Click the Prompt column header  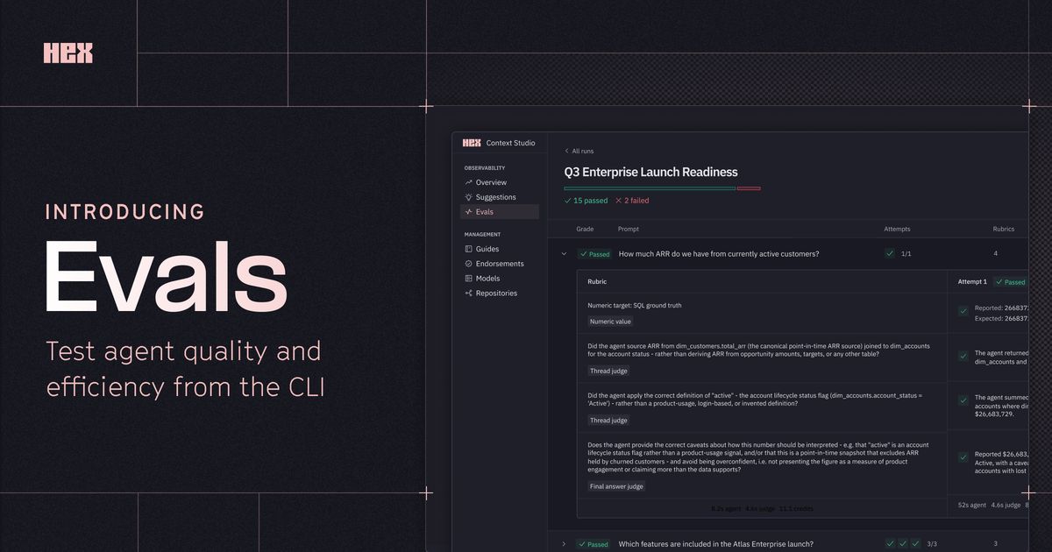click(629, 230)
